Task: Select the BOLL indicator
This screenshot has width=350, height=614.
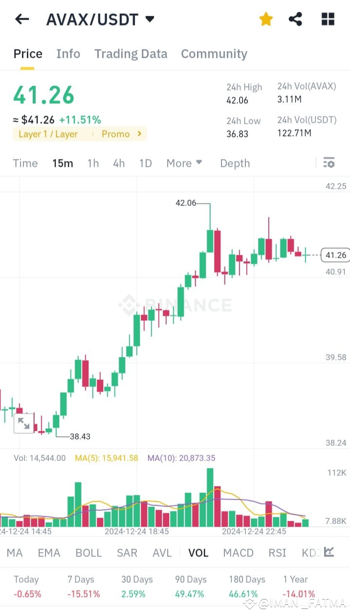Action: [88, 552]
